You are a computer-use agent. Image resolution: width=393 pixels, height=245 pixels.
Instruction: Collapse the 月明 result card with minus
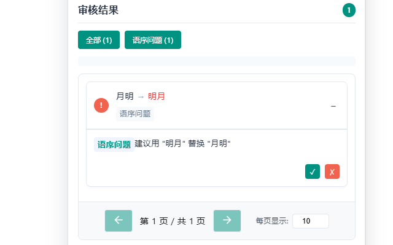coord(333,106)
